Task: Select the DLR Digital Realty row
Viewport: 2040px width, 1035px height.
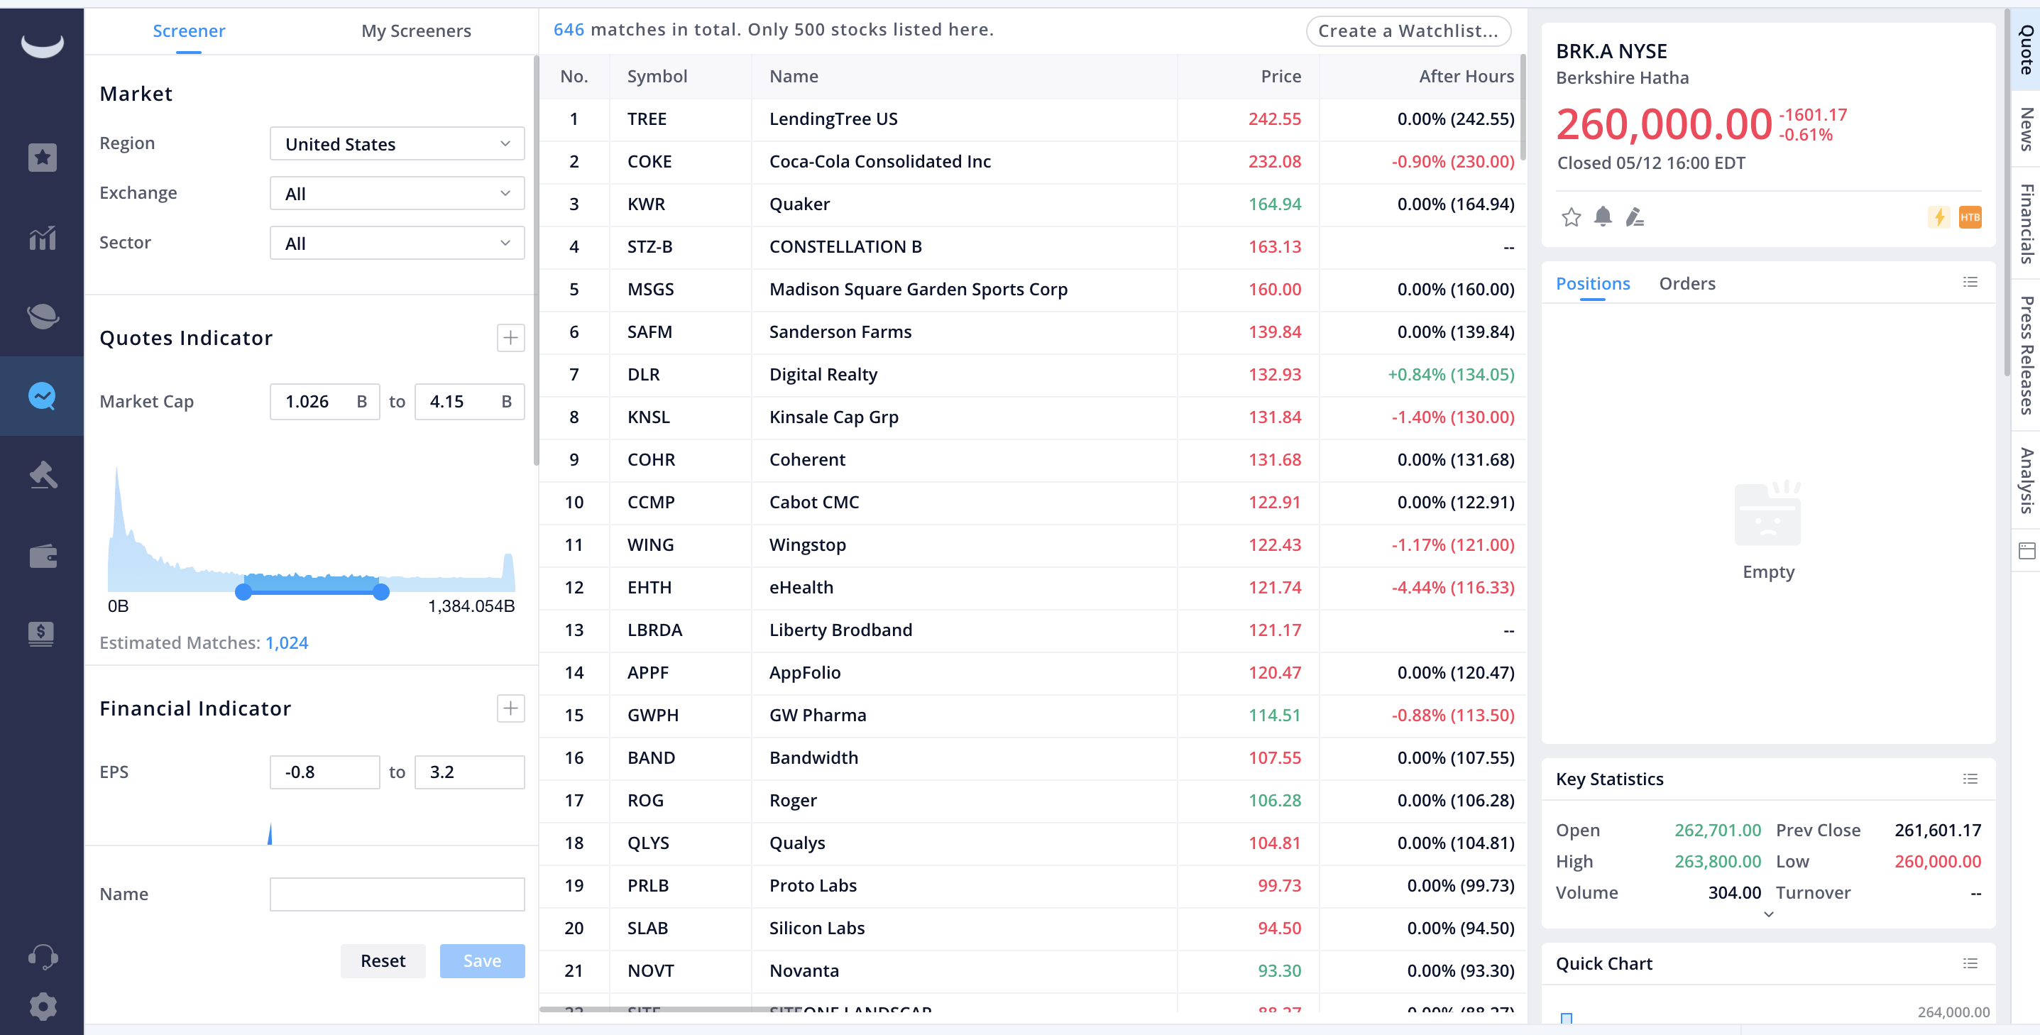Action: (x=1031, y=375)
